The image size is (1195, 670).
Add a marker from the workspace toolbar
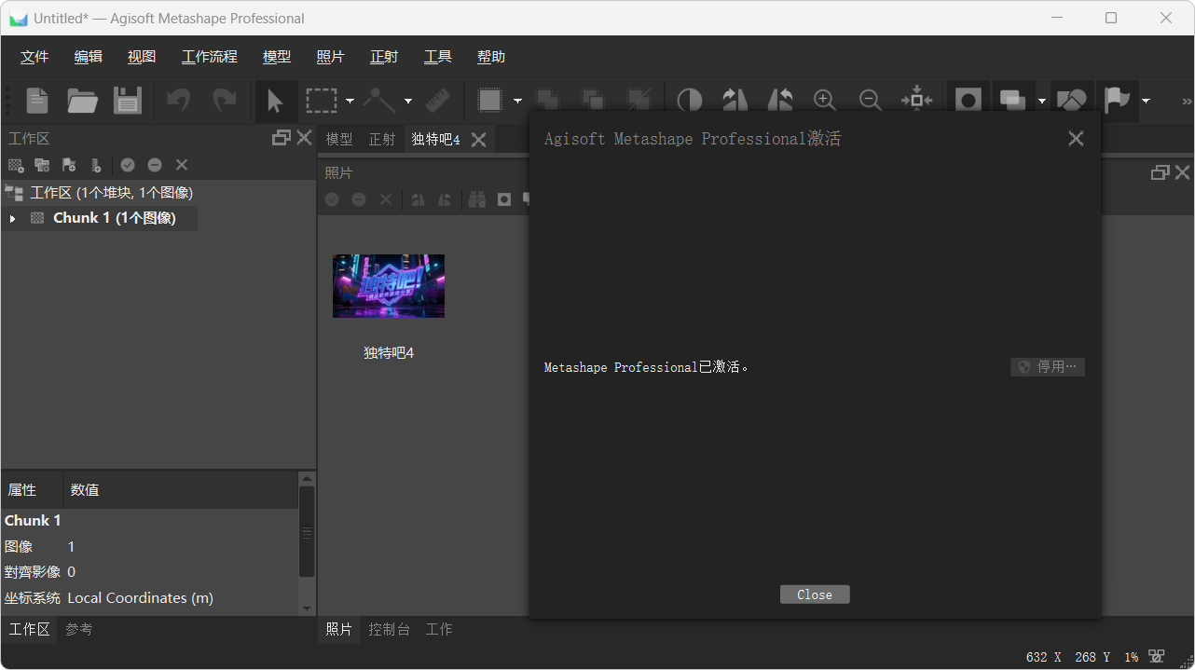(69, 165)
